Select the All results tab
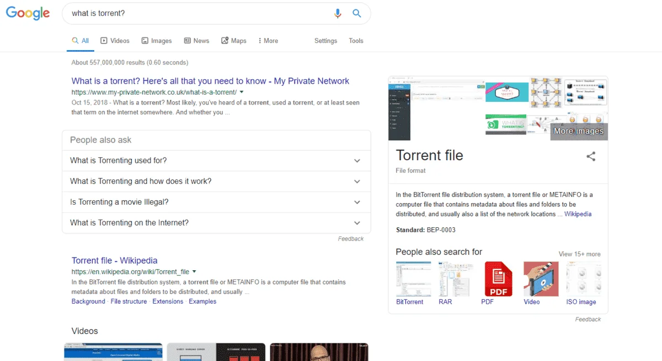 [x=81, y=41]
